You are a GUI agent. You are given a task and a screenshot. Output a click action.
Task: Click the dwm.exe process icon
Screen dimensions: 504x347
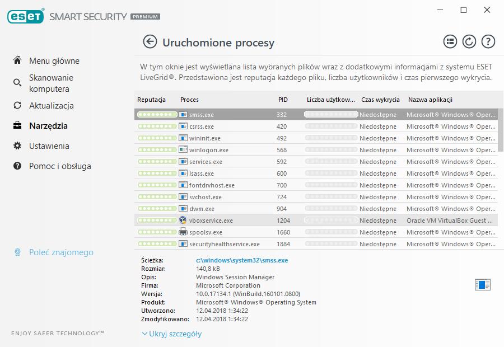tap(183, 209)
